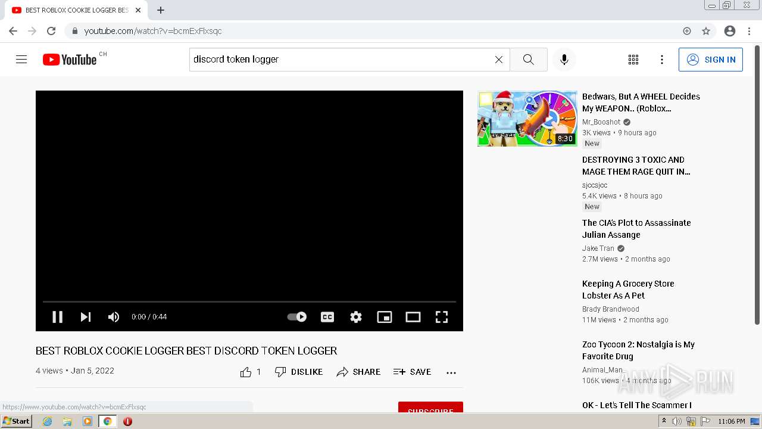Click the magnifier search button
762x429 pixels.
click(x=528, y=60)
